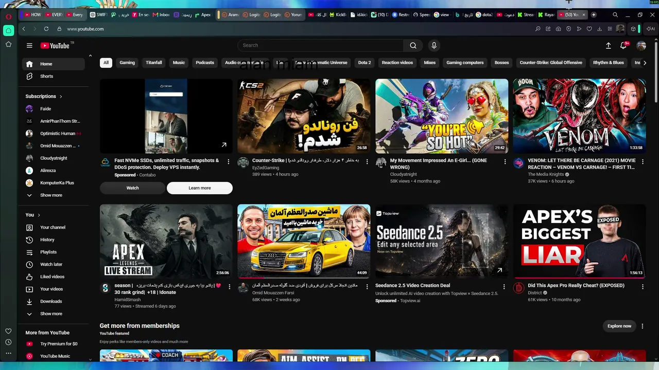Open options for the Venom reaction video

tap(643, 161)
